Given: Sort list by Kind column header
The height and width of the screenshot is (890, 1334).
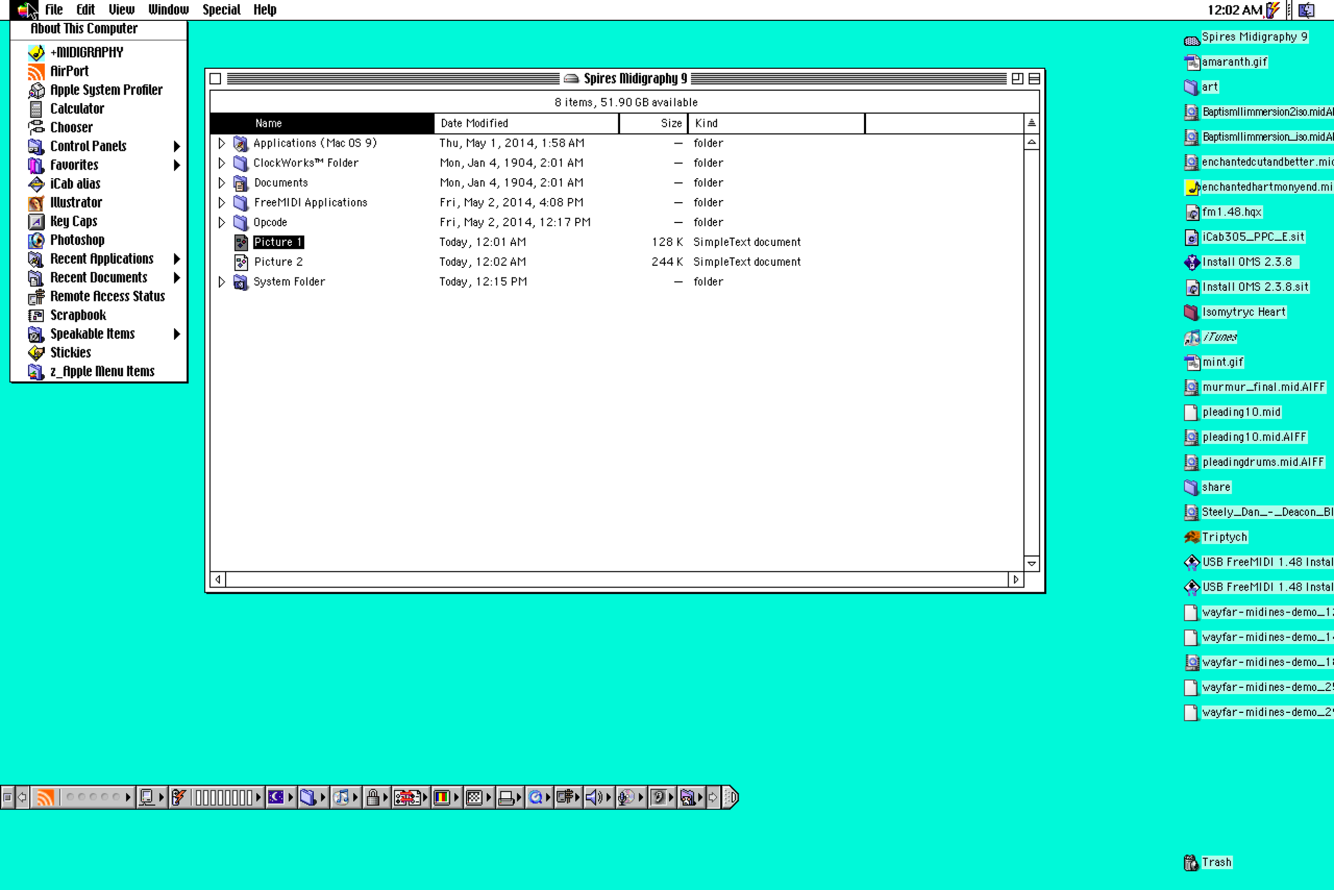Looking at the screenshot, I should 776,123.
